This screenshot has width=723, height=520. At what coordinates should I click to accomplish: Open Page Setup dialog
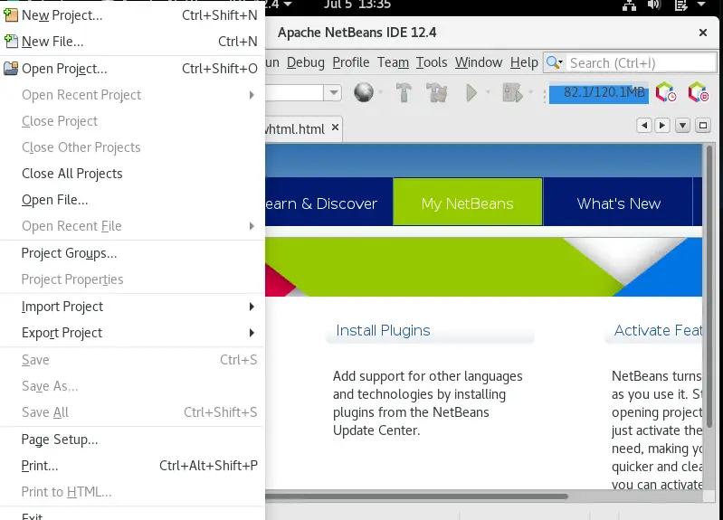click(132, 440)
